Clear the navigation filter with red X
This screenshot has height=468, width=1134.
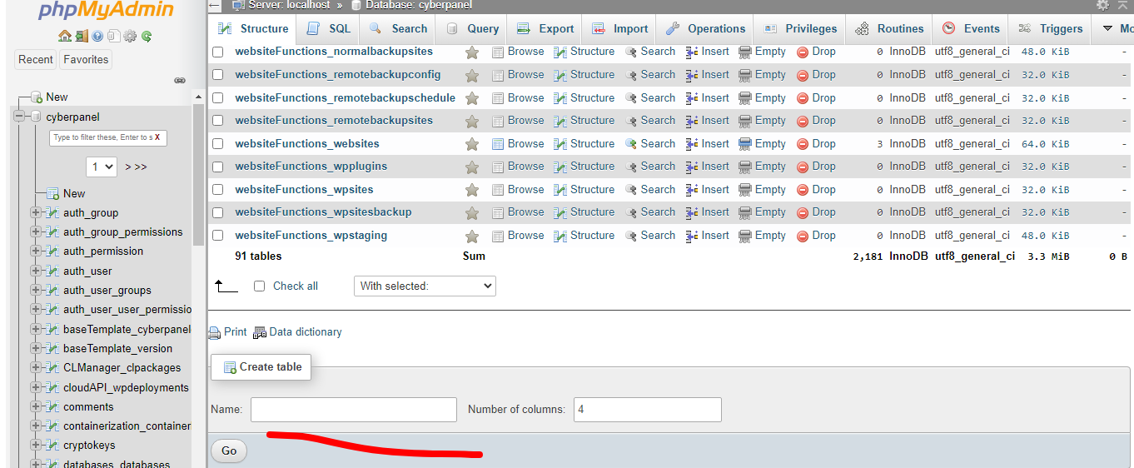point(157,137)
